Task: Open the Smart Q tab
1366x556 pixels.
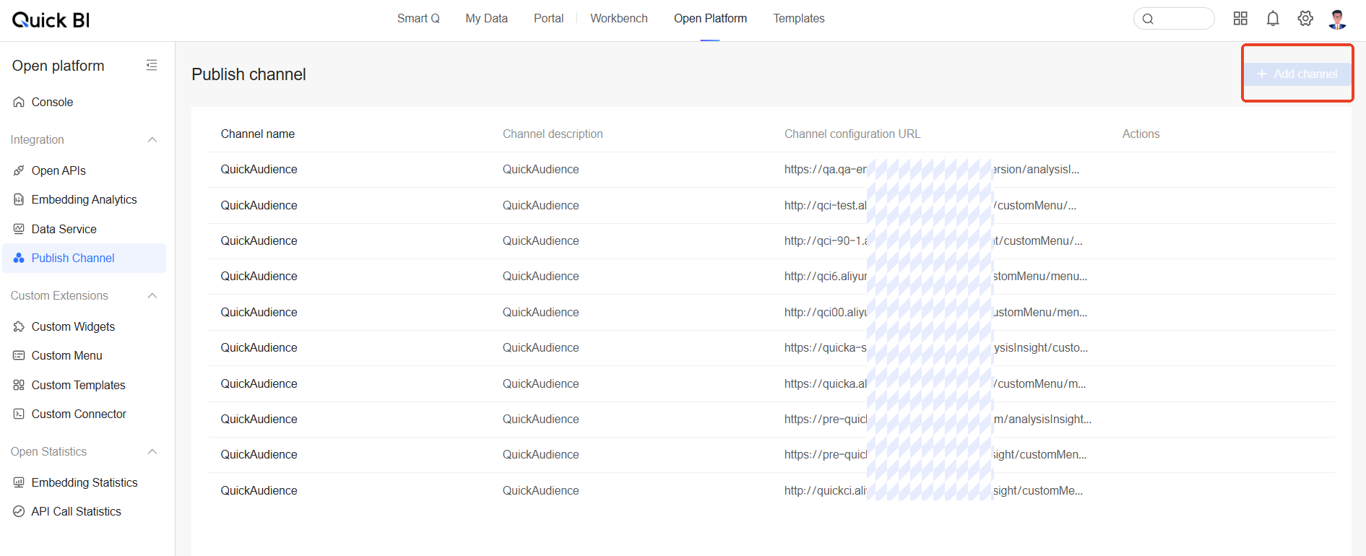Action: [418, 19]
